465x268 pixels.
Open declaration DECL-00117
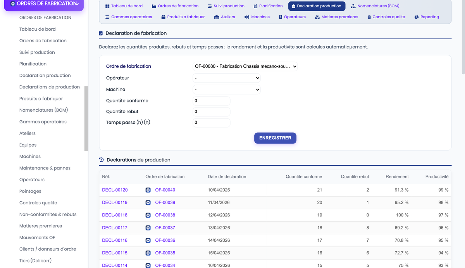point(115,228)
